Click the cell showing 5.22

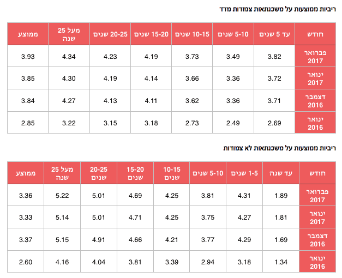pos(62,195)
